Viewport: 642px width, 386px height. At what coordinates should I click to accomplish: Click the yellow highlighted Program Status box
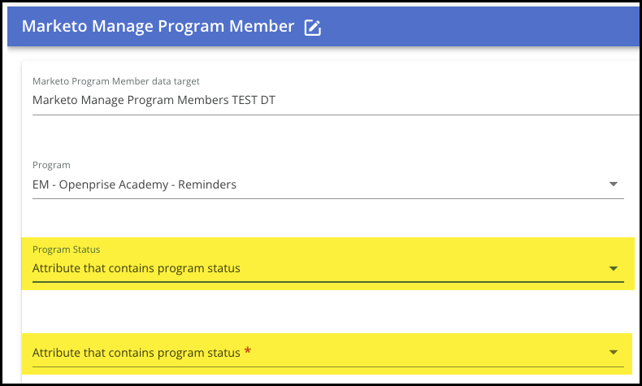[328, 263]
